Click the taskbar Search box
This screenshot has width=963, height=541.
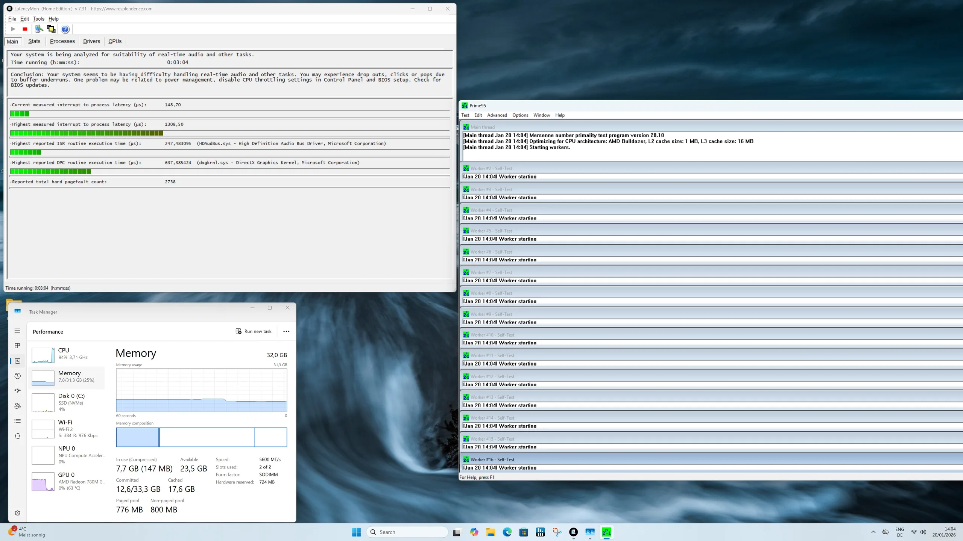(x=407, y=532)
